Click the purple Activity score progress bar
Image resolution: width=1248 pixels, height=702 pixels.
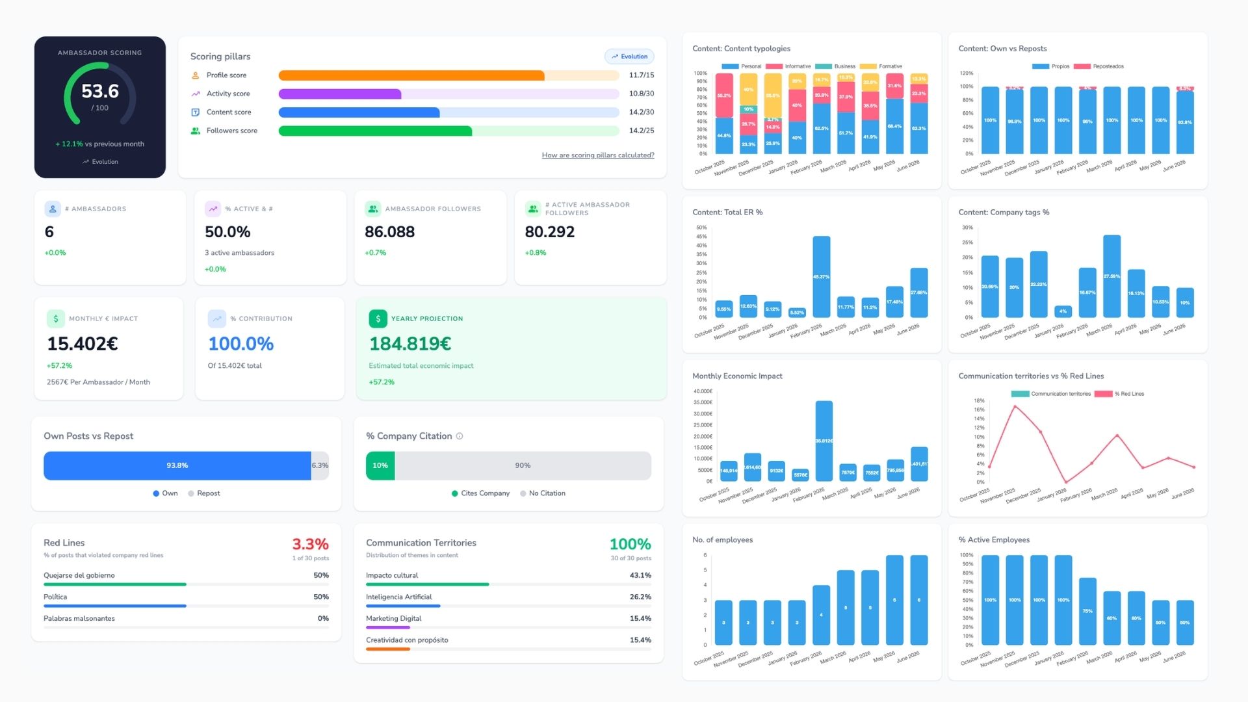click(x=340, y=94)
